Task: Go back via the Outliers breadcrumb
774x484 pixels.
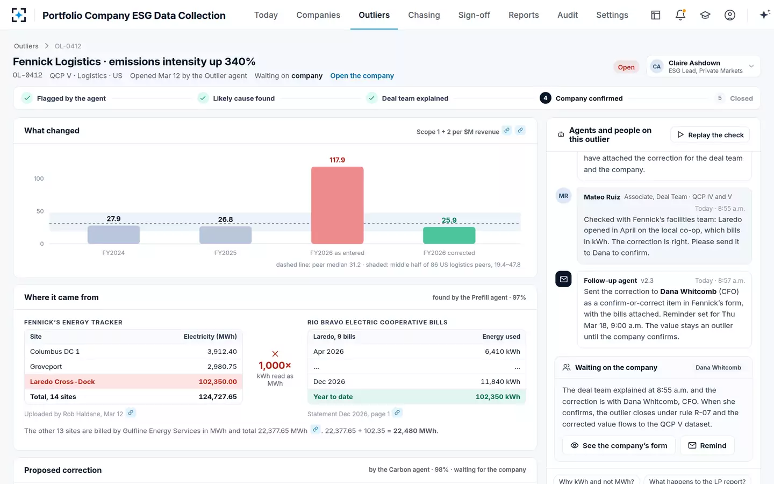Action: tap(26, 46)
